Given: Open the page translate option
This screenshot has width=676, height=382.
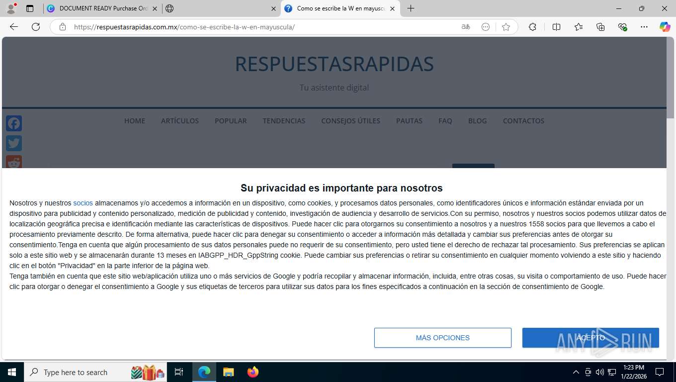Looking at the screenshot, I should click(x=466, y=27).
